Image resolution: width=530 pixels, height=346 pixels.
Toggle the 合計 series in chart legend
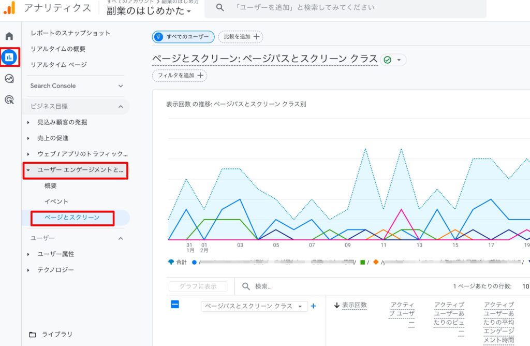[178, 262]
